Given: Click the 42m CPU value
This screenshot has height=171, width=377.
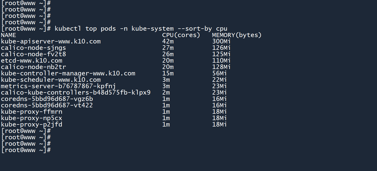Looking at the screenshot, I should click(x=168, y=41).
